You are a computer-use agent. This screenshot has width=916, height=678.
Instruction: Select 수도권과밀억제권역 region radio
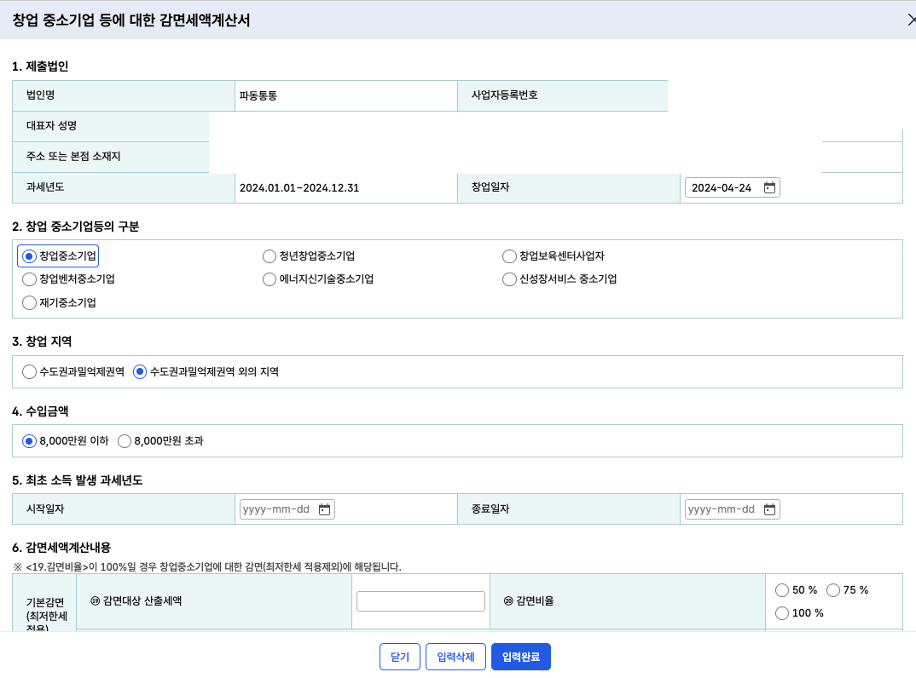30,371
